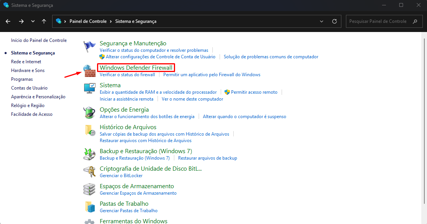Viewport: 427px width, 224px height.
Task: Click Permitir acesso remoto link
Action: point(254,92)
